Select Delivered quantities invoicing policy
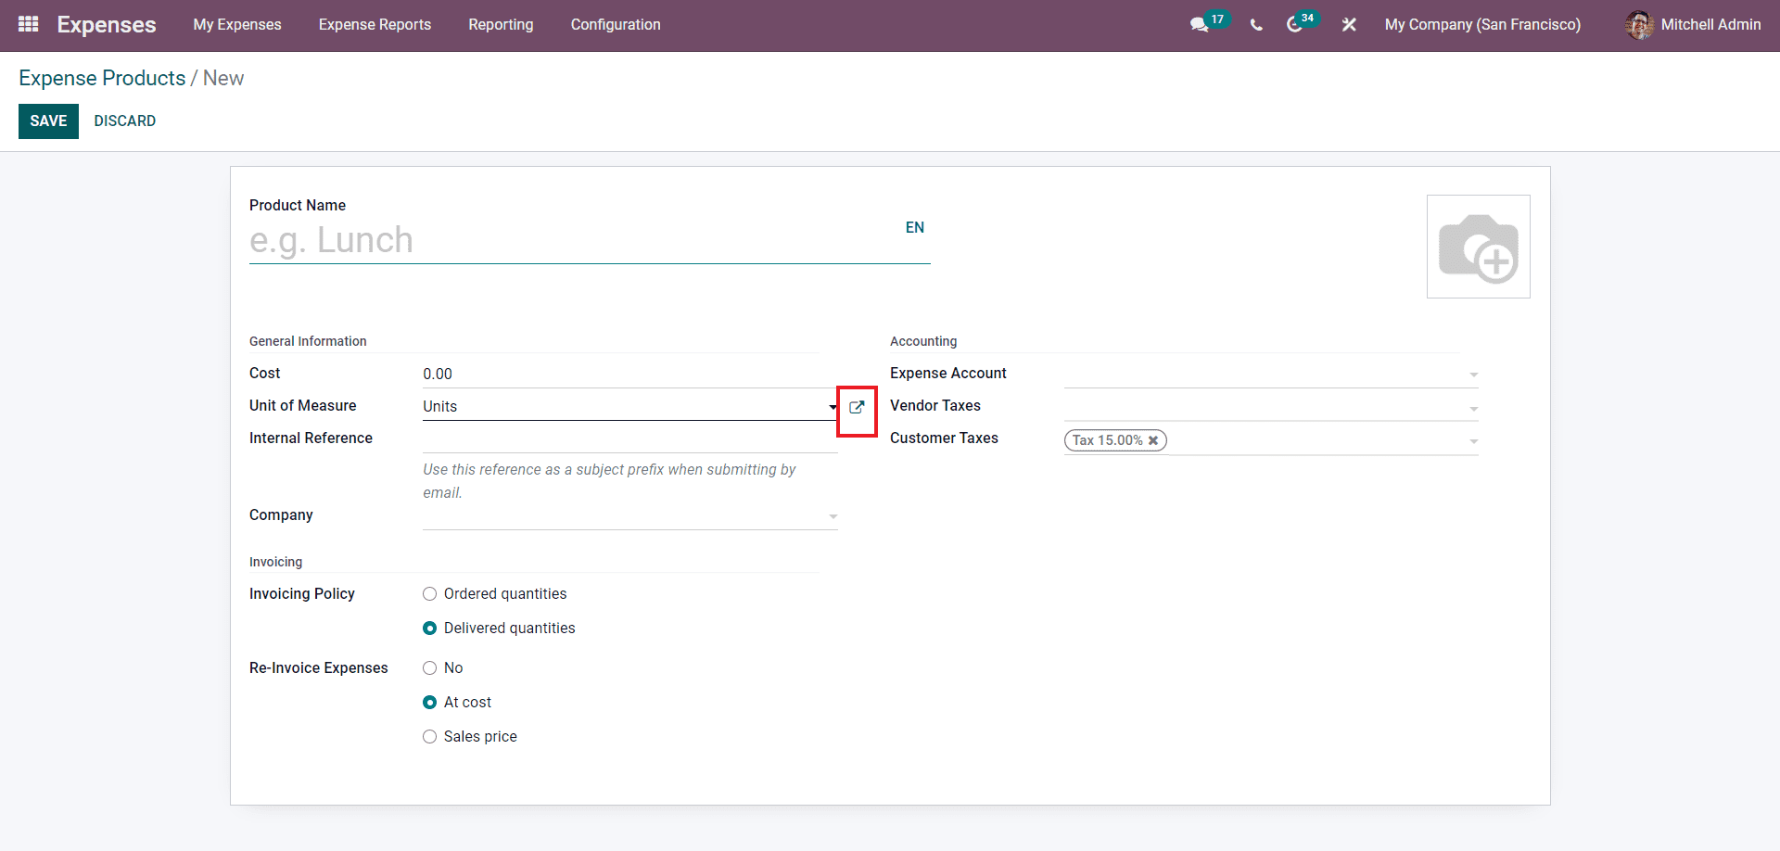 click(429, 629)
